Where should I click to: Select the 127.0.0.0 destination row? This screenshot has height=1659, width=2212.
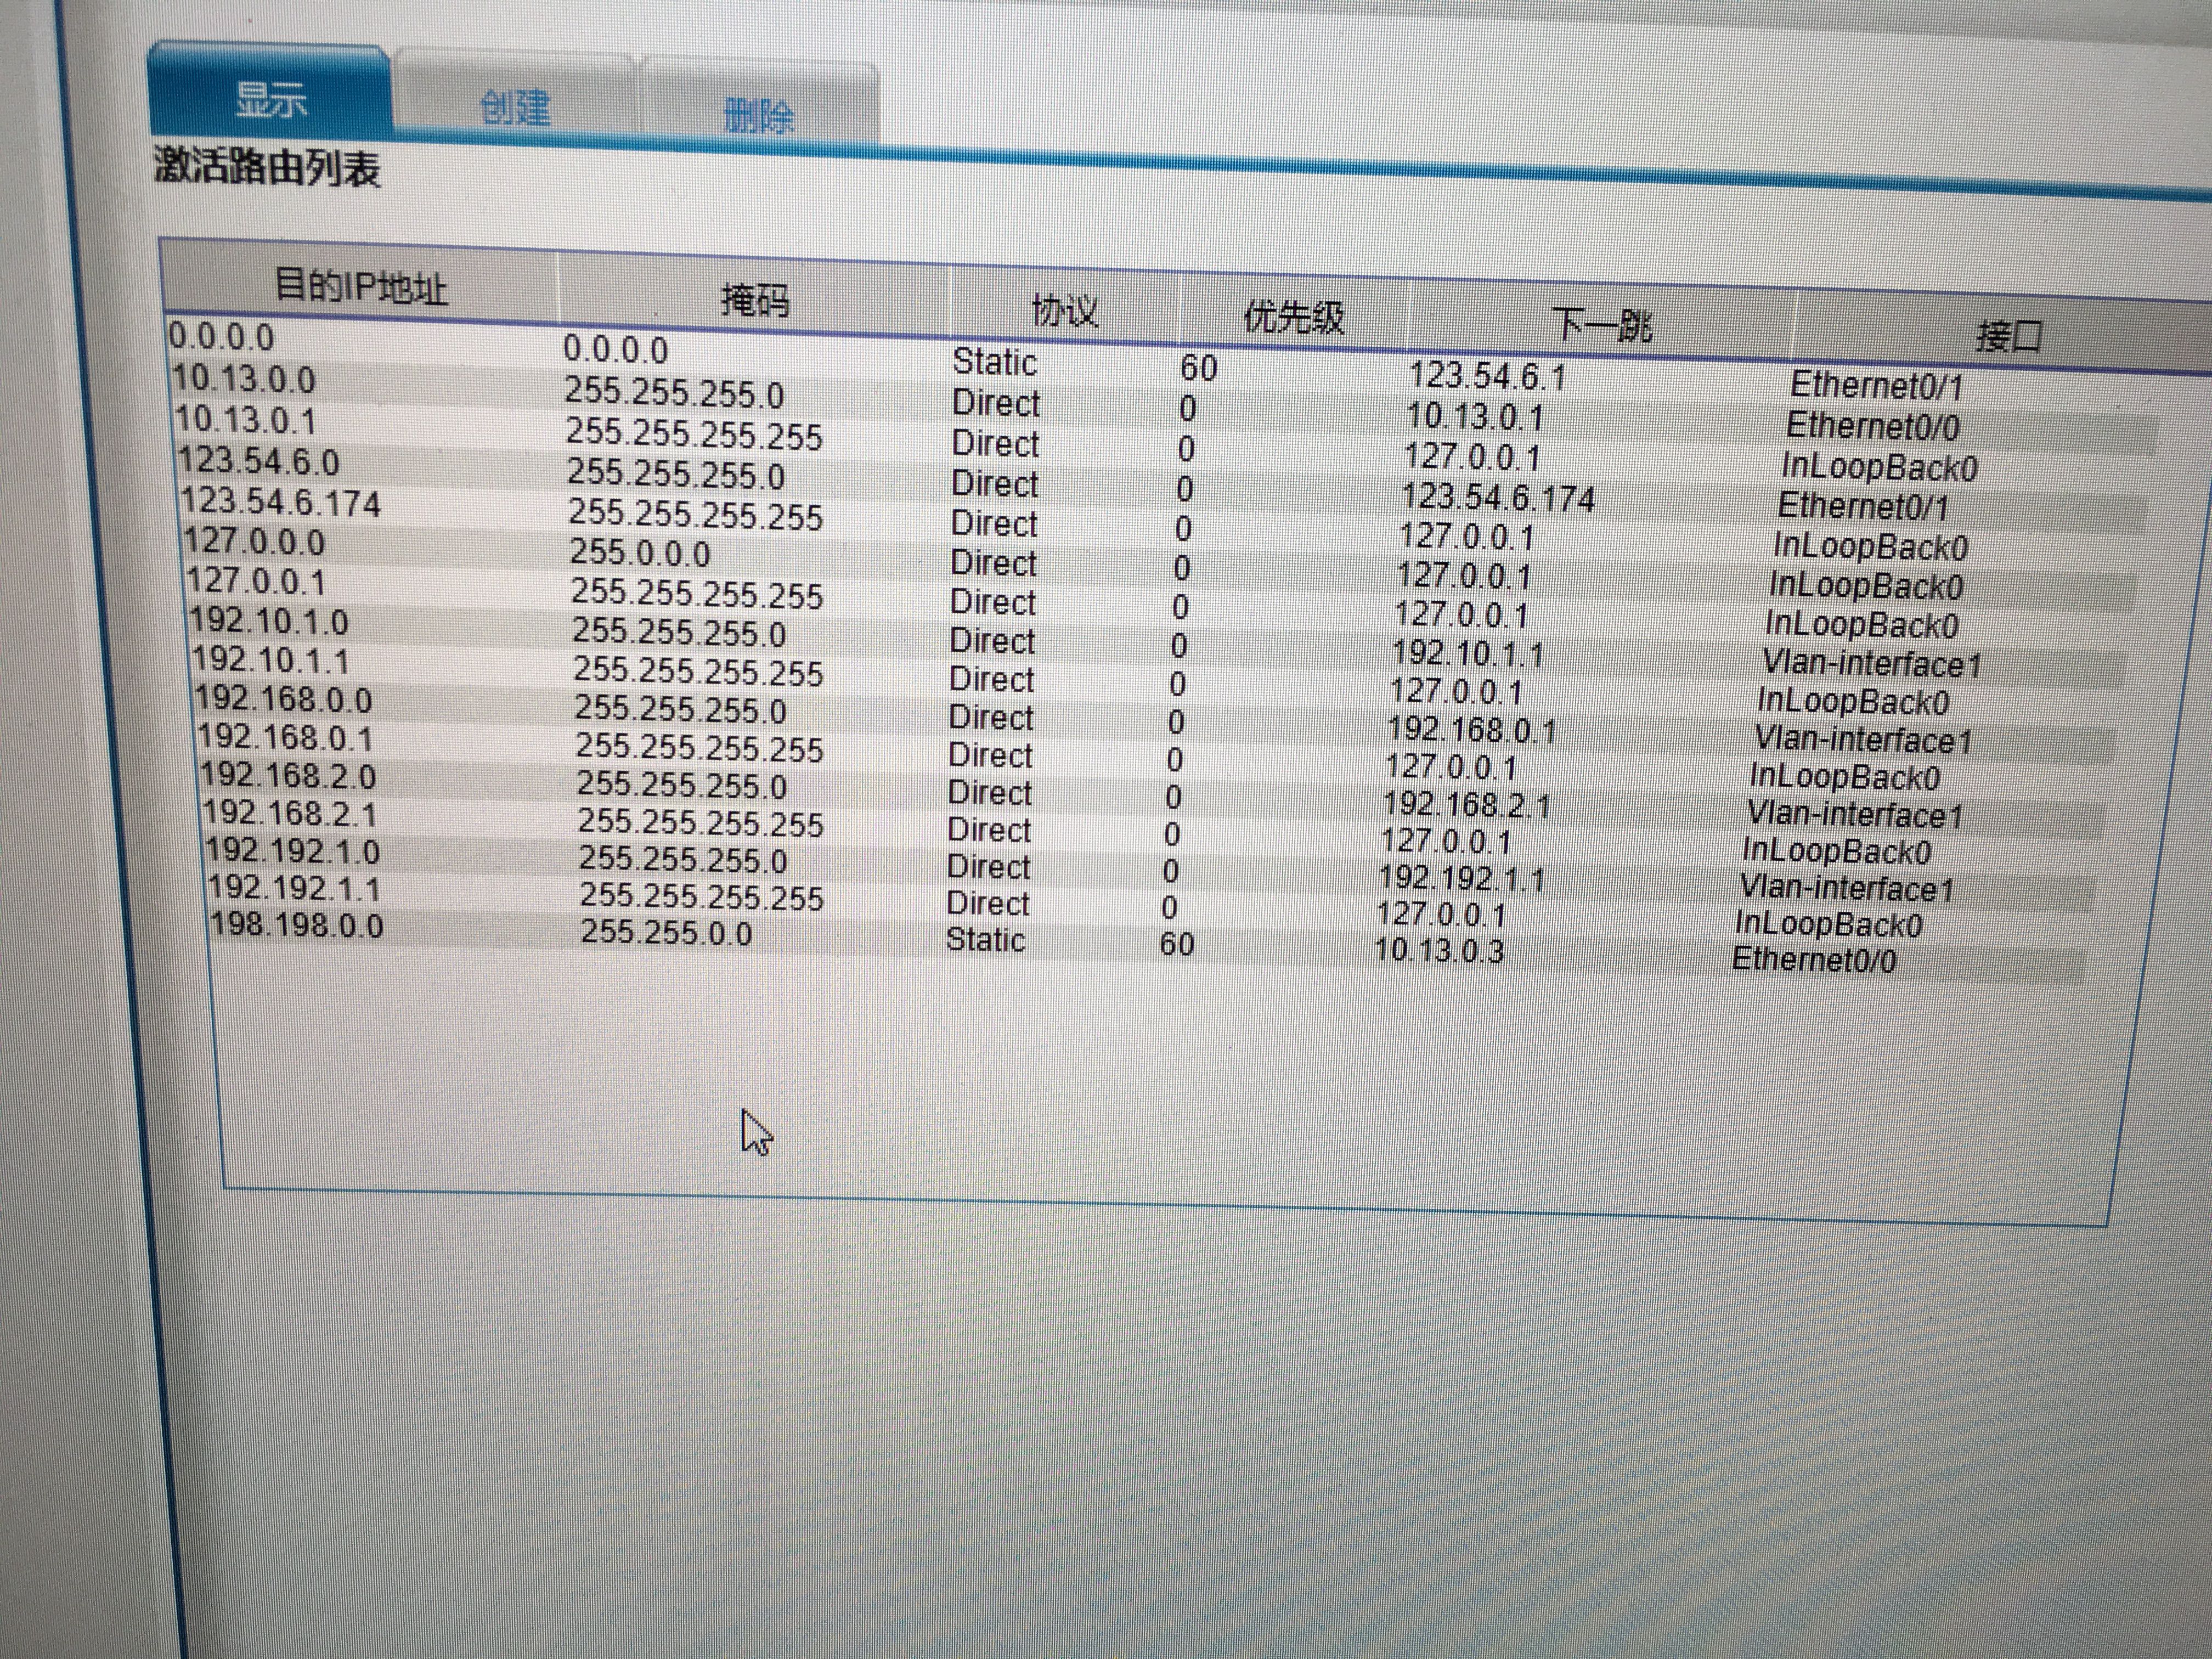point(255,542)
